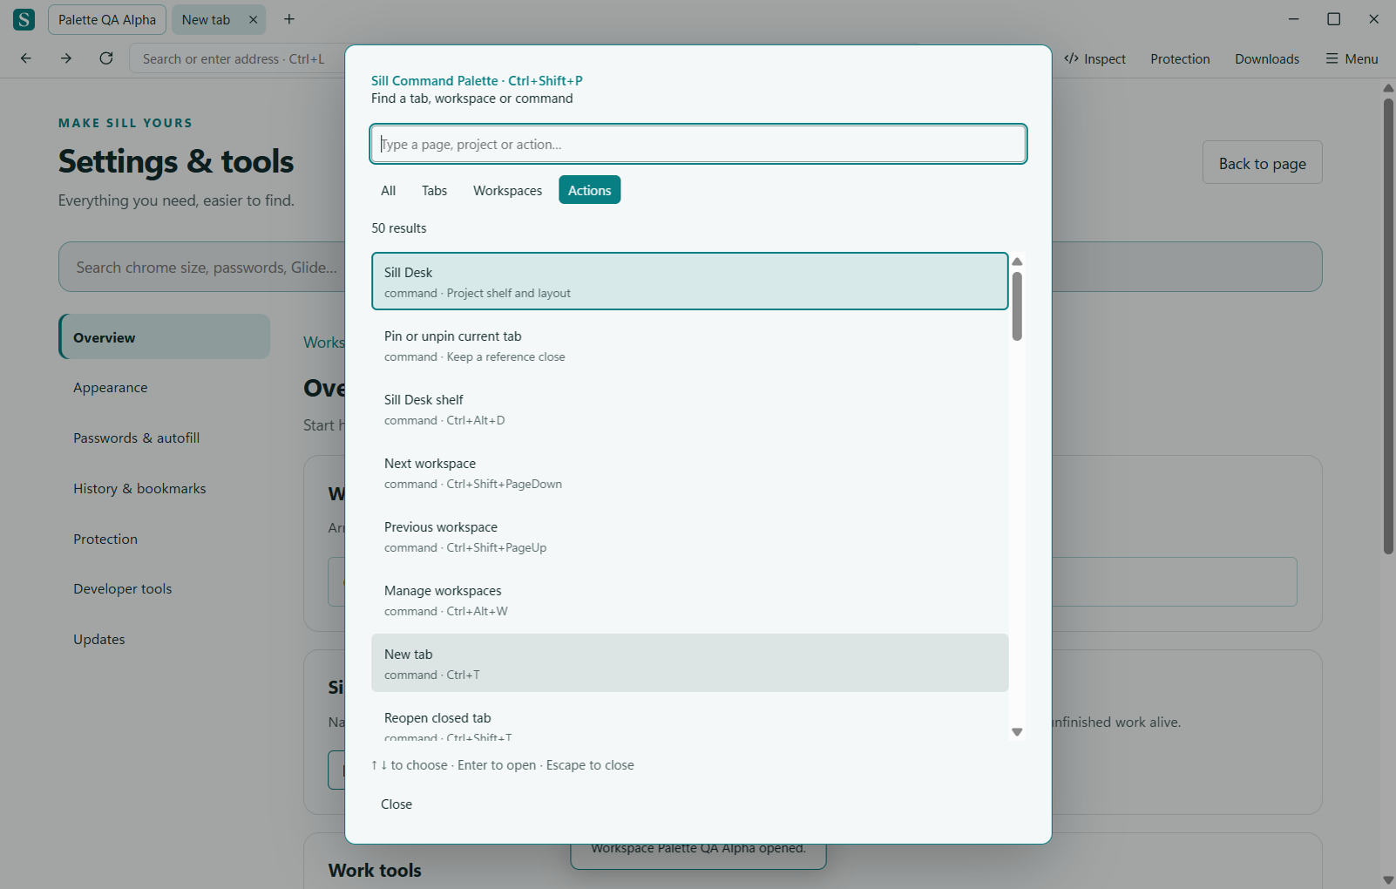Choose the Previous workspace command
Viewport: 1396px width, 889px height.
tap(689, 536)
